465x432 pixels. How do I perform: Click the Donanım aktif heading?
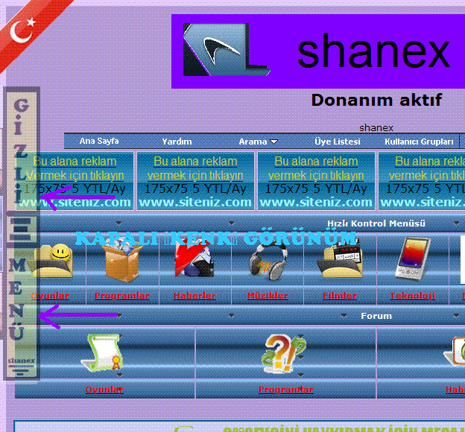[376, 101]
